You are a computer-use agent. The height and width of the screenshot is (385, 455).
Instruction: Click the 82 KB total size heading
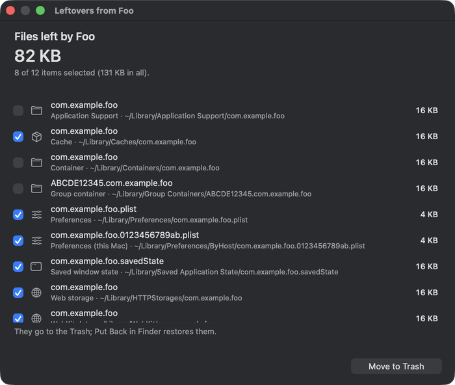pyautogui.click(x=38, y=56)
